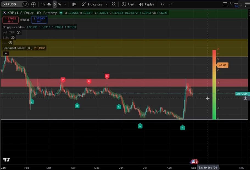Click the red D marker in mid April
This screenshot has width=250, height=170.
coord(89,81)
